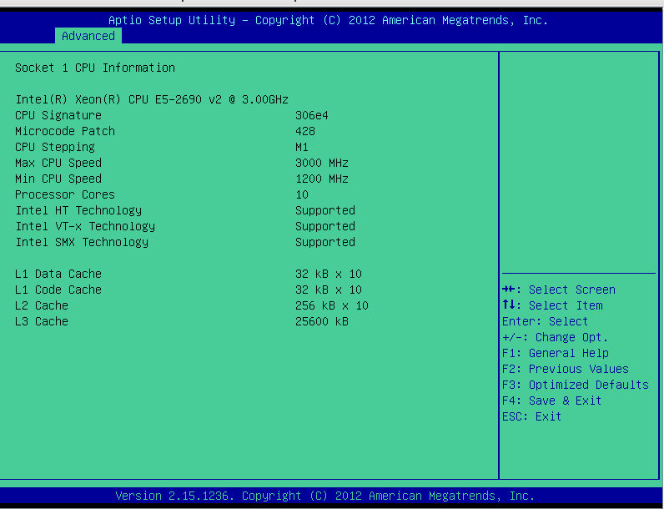Click the F1: General Help hint
This screenshot has width=664, height=509.
[556, 353]
